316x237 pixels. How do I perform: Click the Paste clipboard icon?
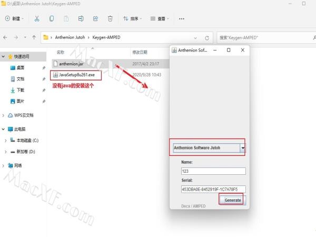click(66, 19)
